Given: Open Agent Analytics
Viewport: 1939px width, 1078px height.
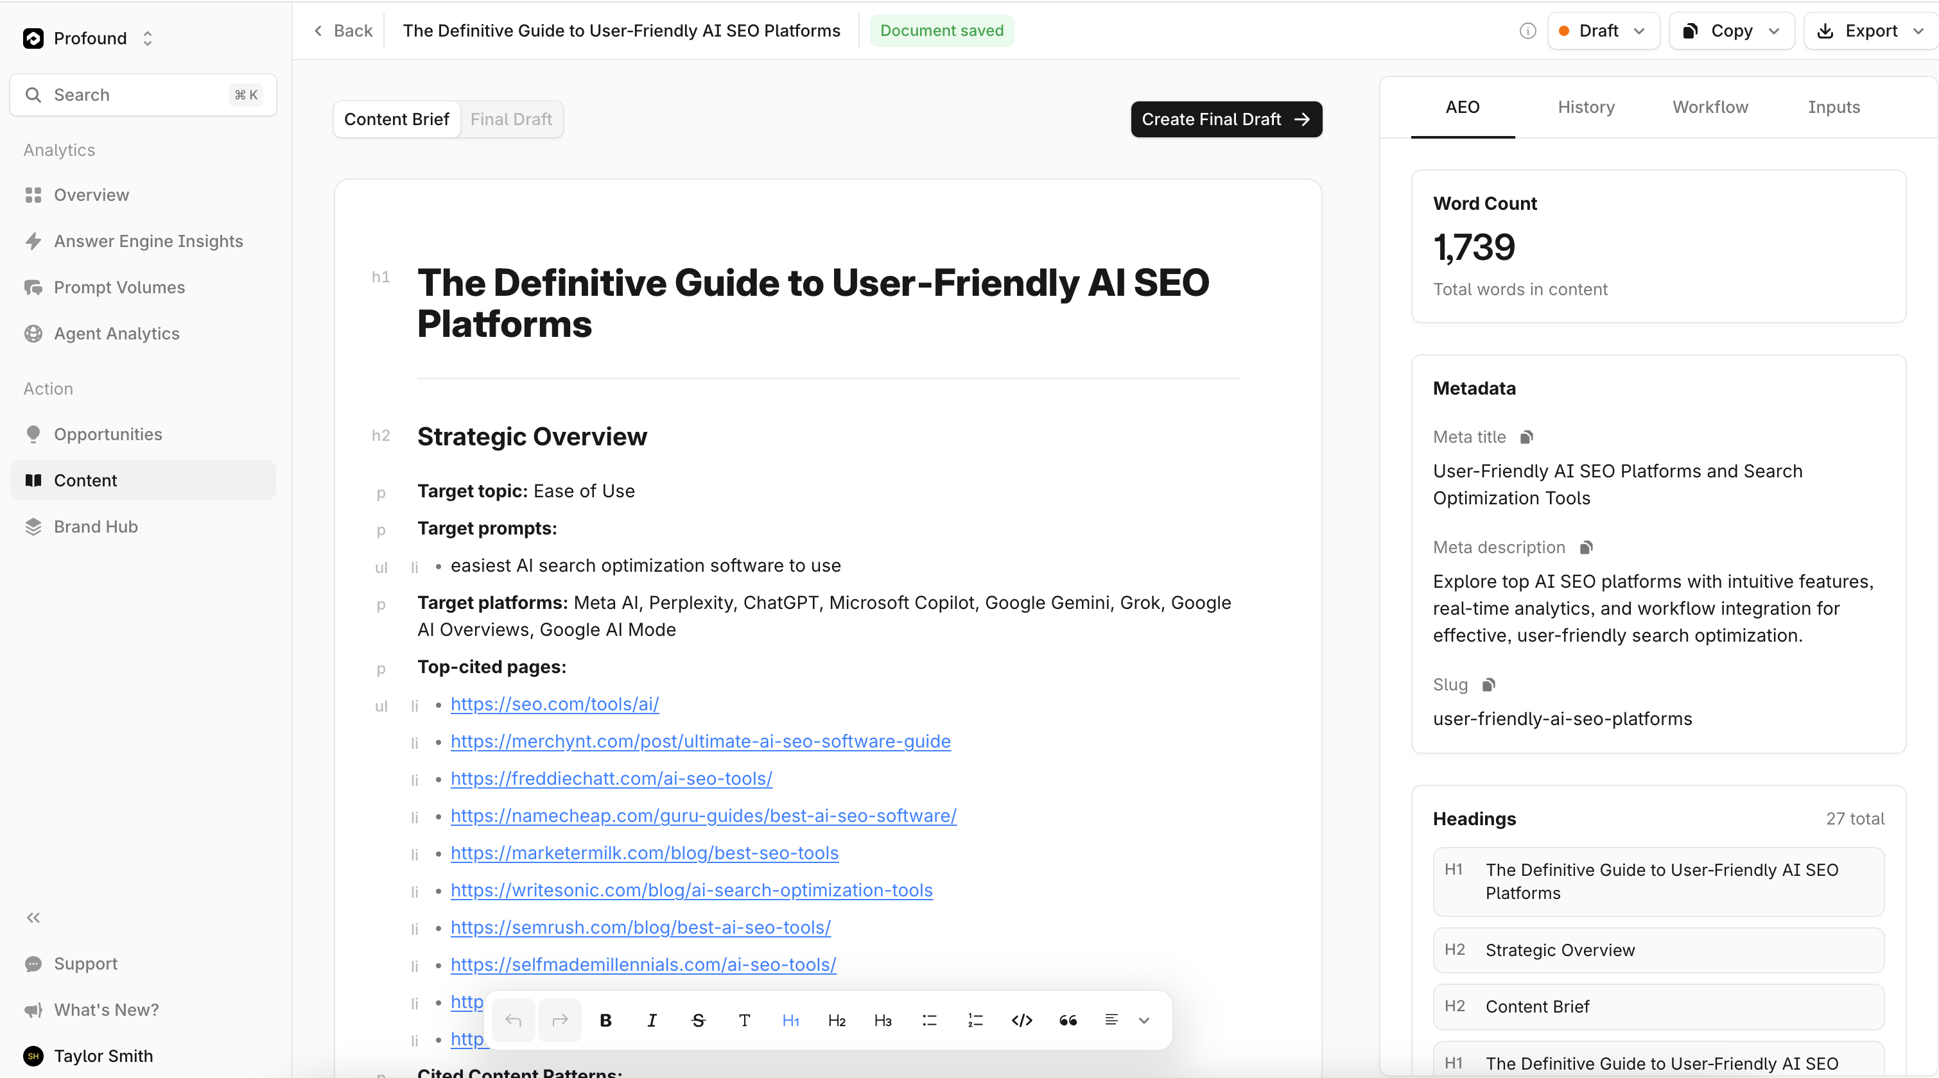Looking at the screenshot, I should [x=143, y=333].
